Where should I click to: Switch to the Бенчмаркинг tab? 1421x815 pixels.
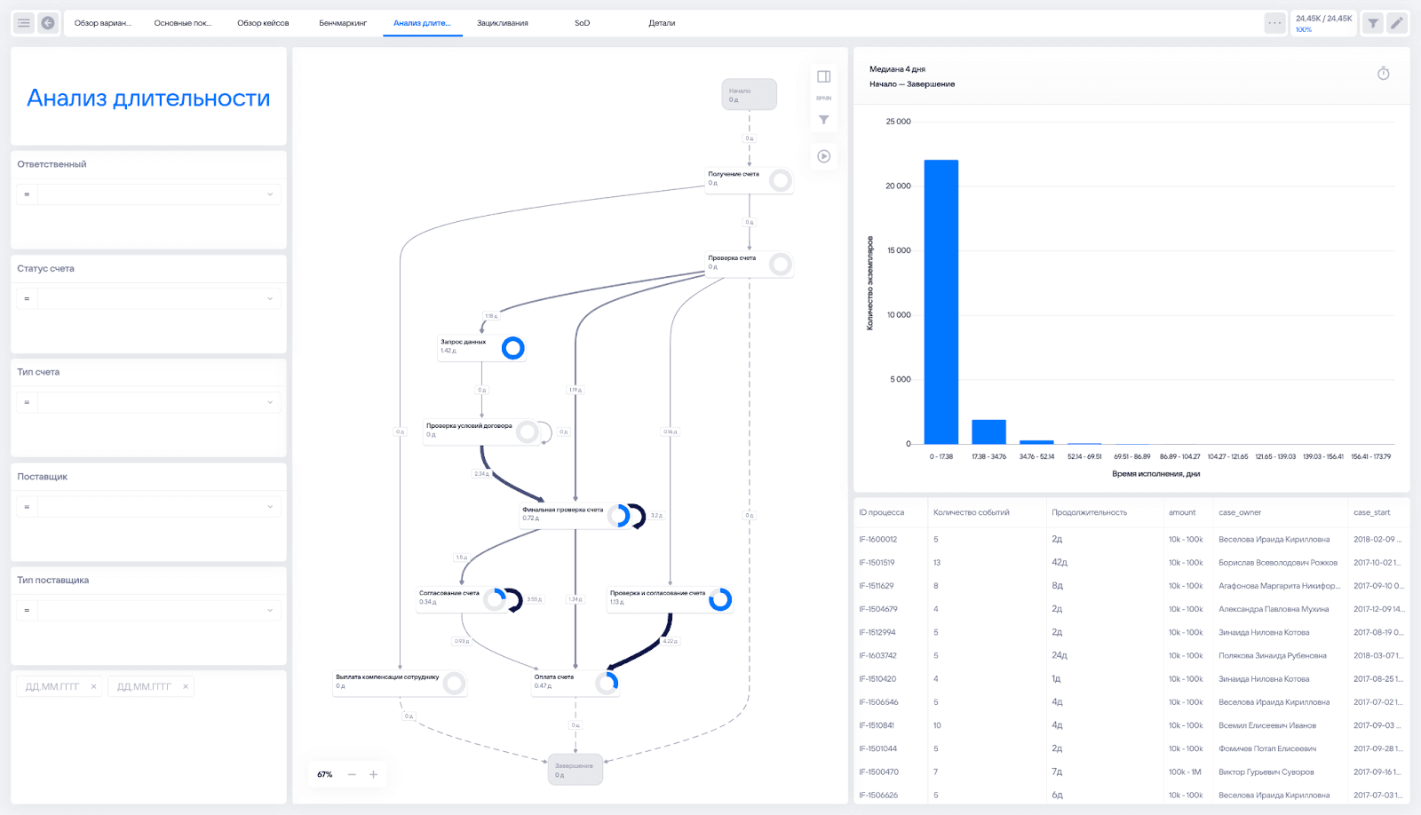pyautogui.click(x=343, y=23)
